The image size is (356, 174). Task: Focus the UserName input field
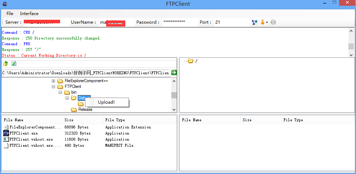click(x=116, y=22)
